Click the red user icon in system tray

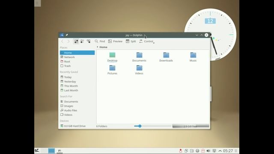[181, 151]
